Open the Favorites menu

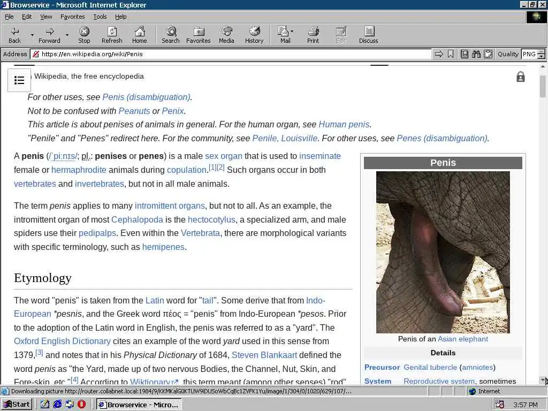72,17
